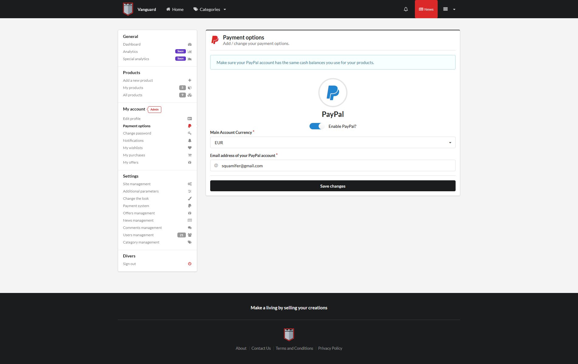Click the Analytics bar chart icon
This screenshot has width=578, height=364.
(x=190, y=52)
